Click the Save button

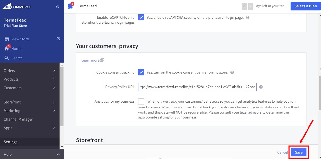299,152
